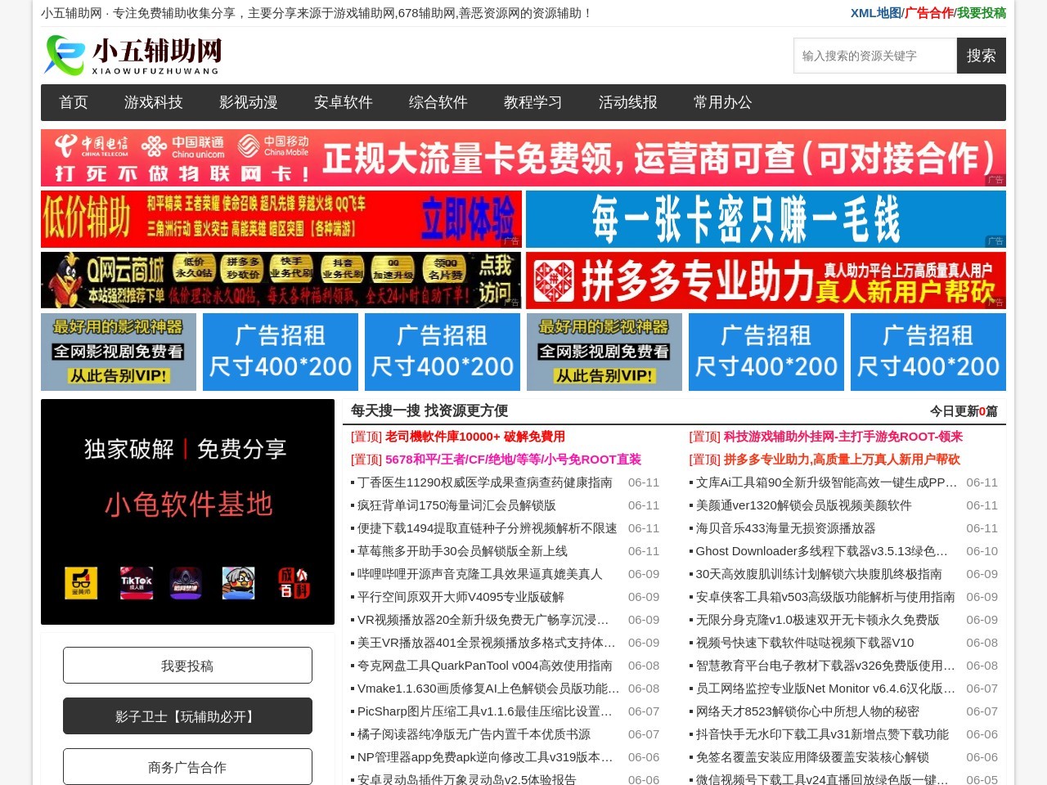The image size is (1047, 785).
Task: Click the telecom 大流量卡 red banner
Action: tap(523, 158)
